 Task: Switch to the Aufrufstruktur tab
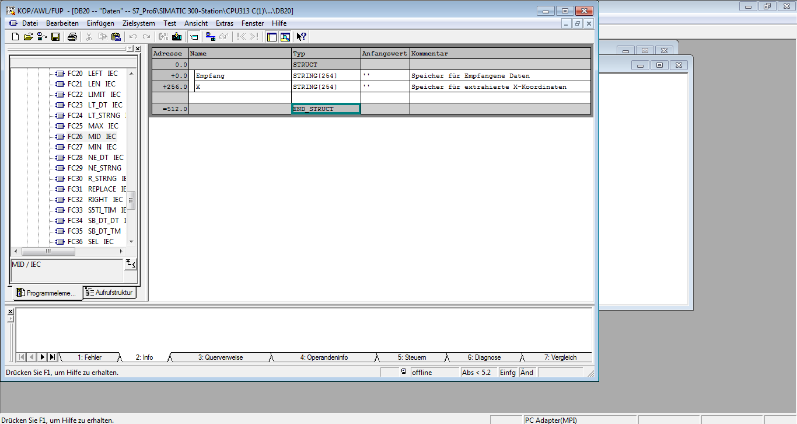(110, 293)
